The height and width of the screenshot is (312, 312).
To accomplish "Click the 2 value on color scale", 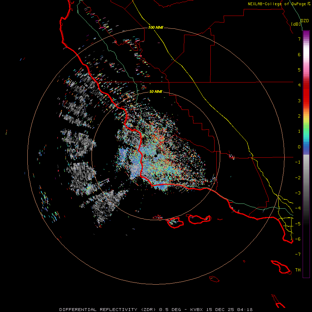I will click(299, 116).
